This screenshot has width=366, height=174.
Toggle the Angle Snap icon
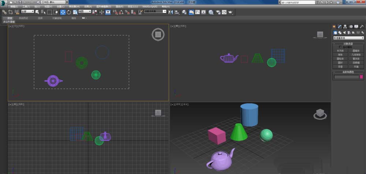[x=121, y=12]
